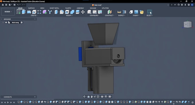Screen dimensions: 195x105
Task: Select the Shell tool
Action: point(67,12)
